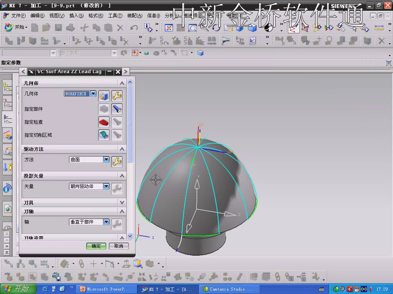The width and height of the screenshot is (393, 294).
Task: Open the Internet Explorer tab in the resource bar
Action: point(8,209)
